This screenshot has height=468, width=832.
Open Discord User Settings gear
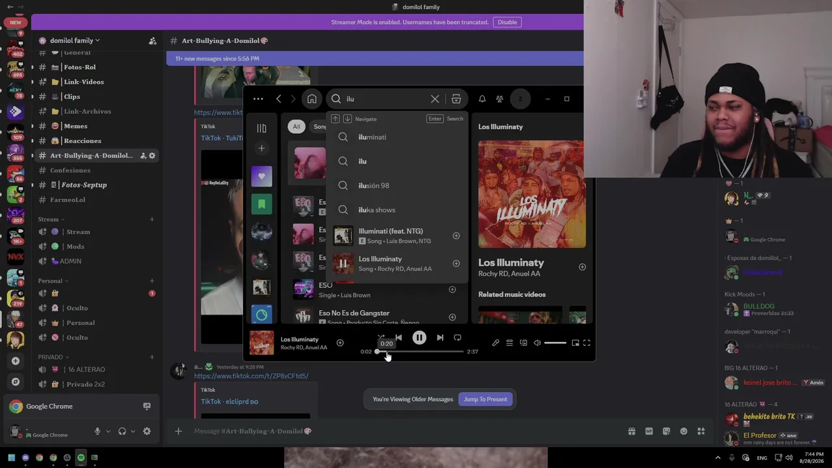click(x=147, y=432)
